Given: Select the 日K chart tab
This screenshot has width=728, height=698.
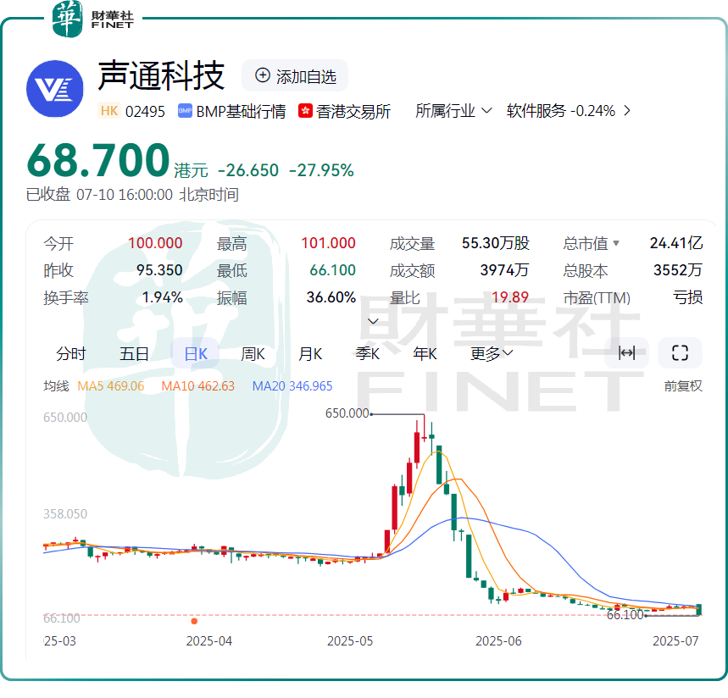Looking at the screenshot, I should click(196, 353).
